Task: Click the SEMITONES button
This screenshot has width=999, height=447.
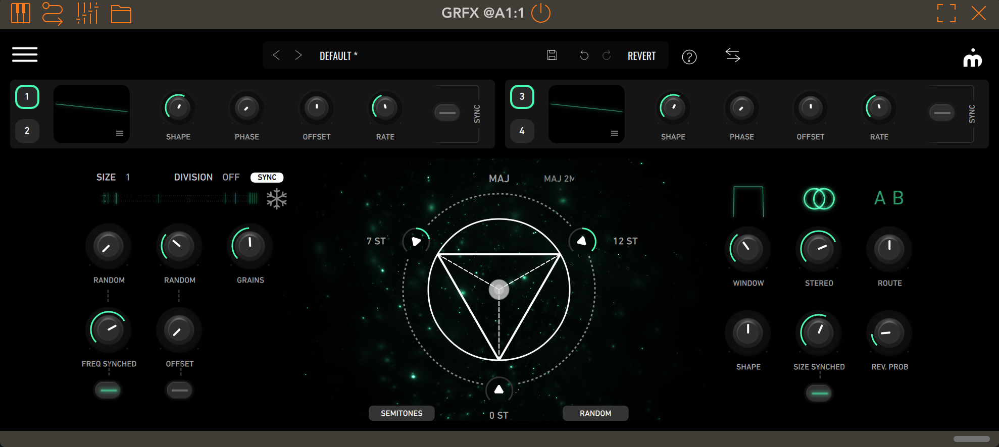Action: pyautogui.click(x=402, y=413)
